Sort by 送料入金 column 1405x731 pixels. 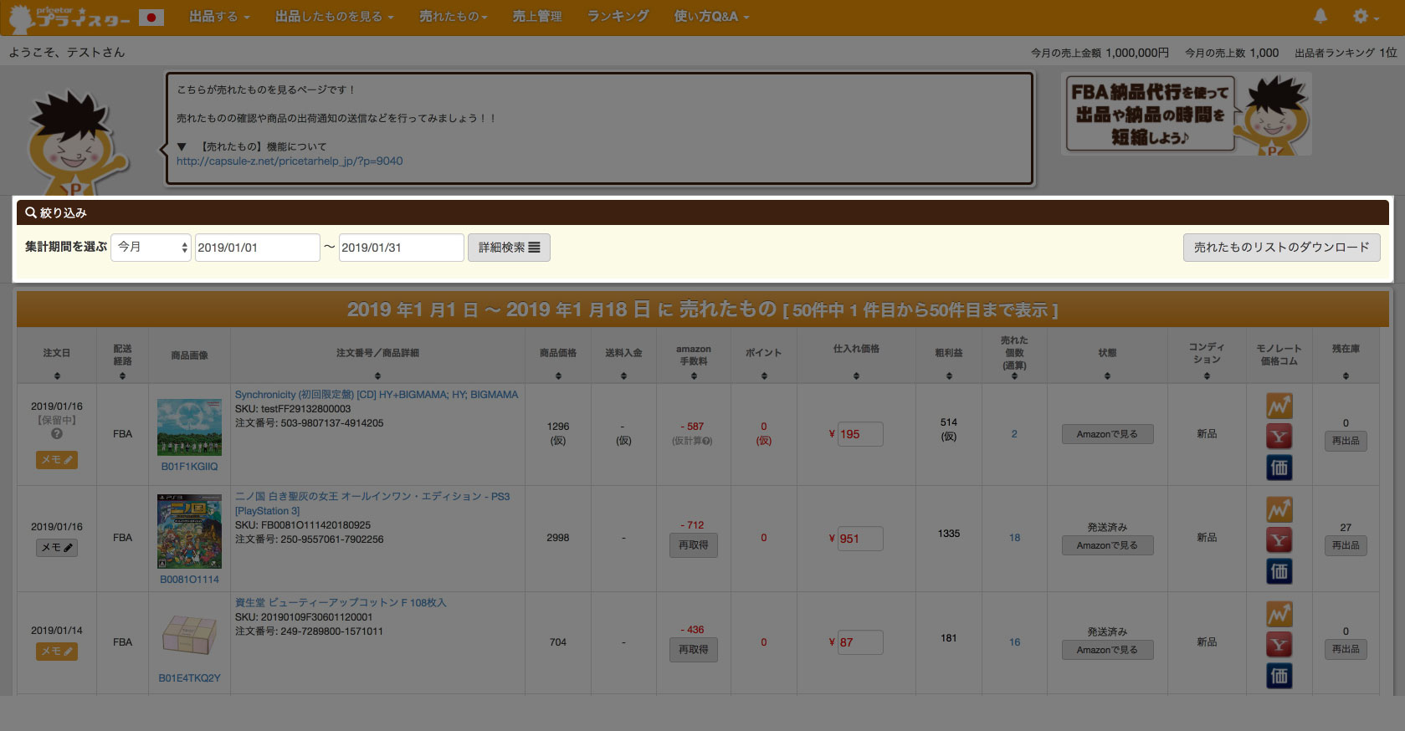(623, 376)
